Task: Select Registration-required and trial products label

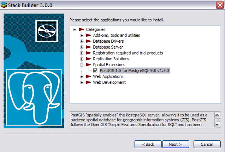Action: (x=128, y=53)
